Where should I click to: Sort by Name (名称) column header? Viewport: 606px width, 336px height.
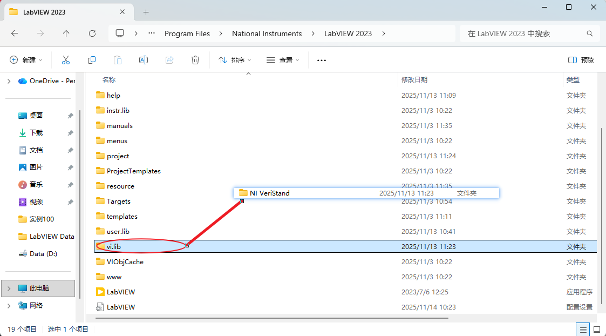(x=108, y=80)
